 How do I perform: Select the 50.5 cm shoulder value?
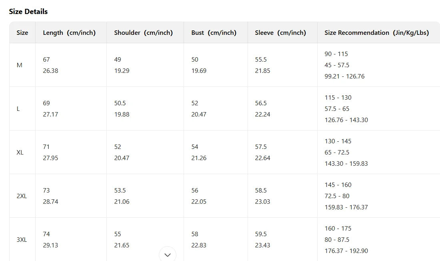[x=120, y=103]
